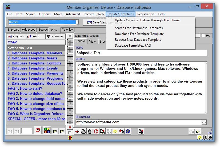The width and height of the screenshot is (220, 147).
Task: Print the record with the printer icon
Action: pyautogui.click(x=83, y=132)
